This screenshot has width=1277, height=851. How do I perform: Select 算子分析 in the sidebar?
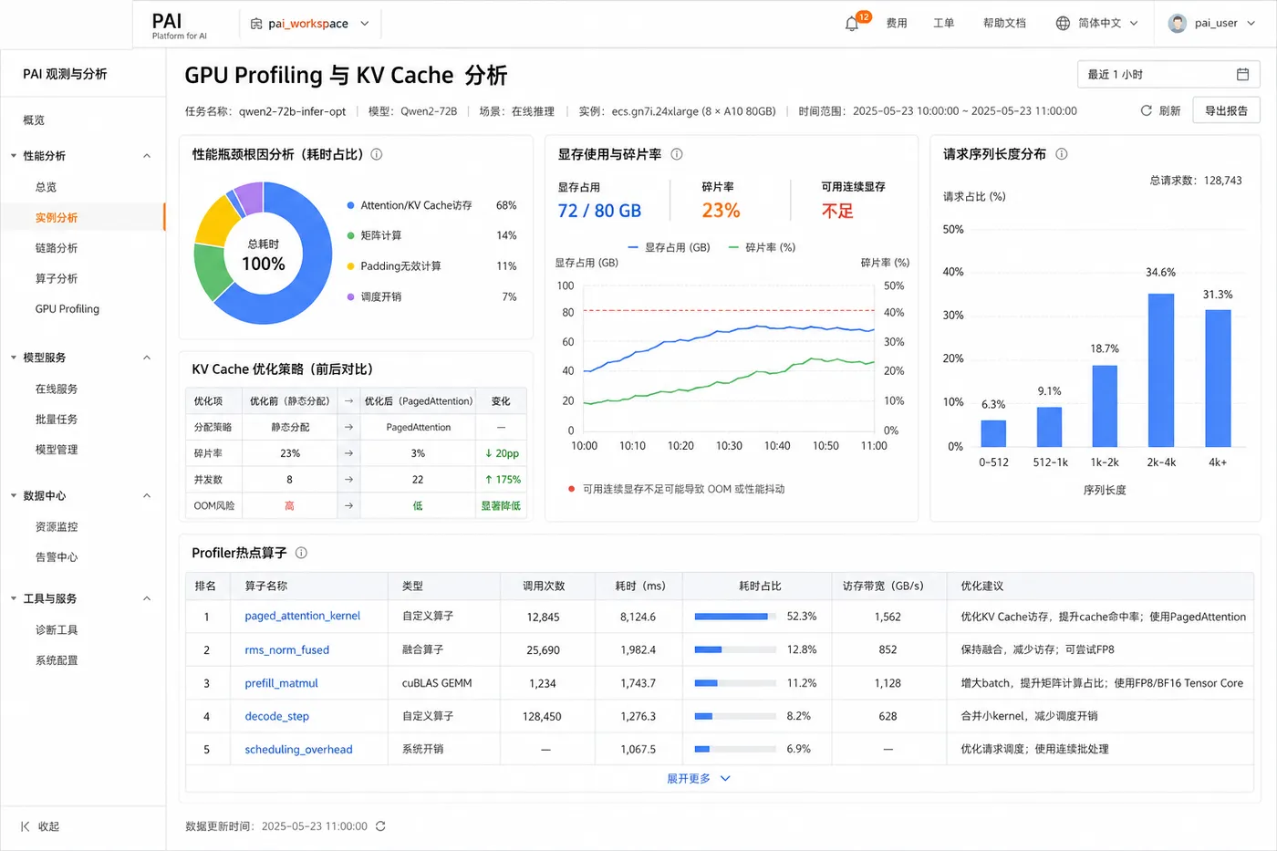click(x=57, y=278)
